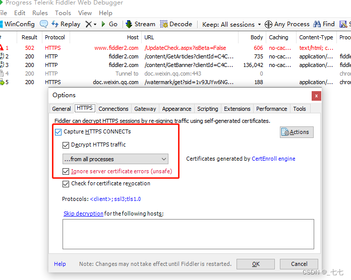Image resolution: width=351 pixels, height=280 pixels.
Task: Toggle Check for certificate revocation checkbox
Action: point(66,184)
